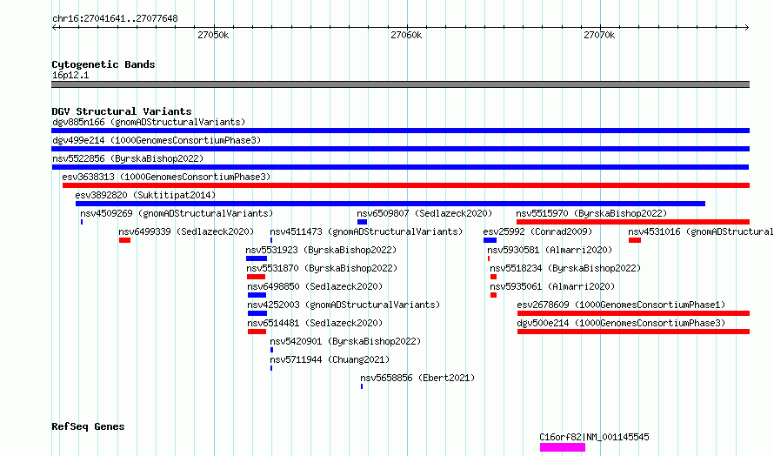This screenshot has height=456, width=774.
Task: Click the nsv5935061 Almarri2020 label
Action: click(x=552, y=286)
